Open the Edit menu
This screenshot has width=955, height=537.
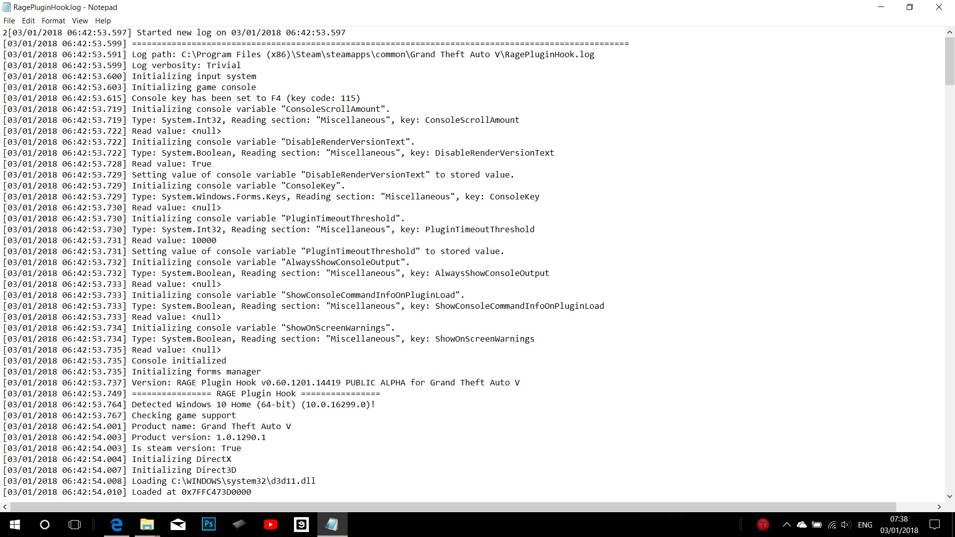point(28,21)
